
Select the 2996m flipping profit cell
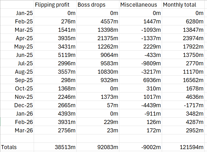click(55, 63)
